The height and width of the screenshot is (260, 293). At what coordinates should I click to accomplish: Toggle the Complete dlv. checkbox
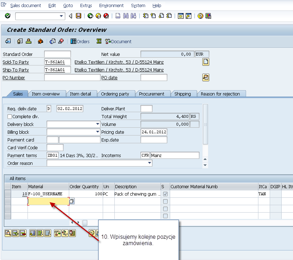coord(10,116)
